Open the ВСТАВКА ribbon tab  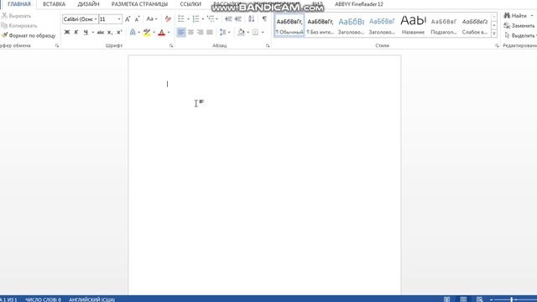[x=54, y=4]
